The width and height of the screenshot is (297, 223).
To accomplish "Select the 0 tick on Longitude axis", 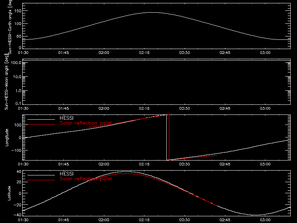I will tap(20, 138).
